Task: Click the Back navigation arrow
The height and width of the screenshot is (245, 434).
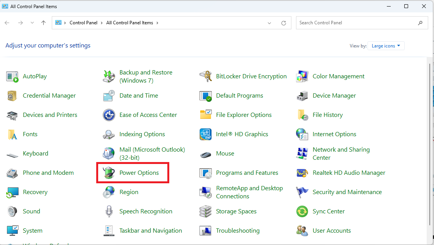Action: coord(7,23)
